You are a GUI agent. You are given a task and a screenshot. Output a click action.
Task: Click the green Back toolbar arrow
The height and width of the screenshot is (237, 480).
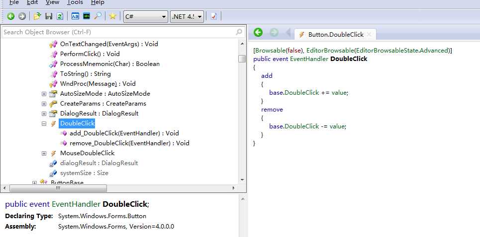[11, 16]
